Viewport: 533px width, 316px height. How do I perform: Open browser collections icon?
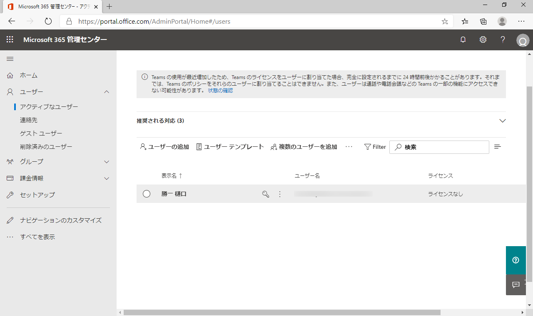click(x=483, y=21)
